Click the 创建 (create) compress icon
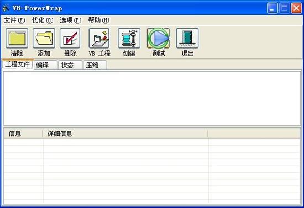Image resolution: width=304 pixels, height=208 pixels. (x=129, y=38)
